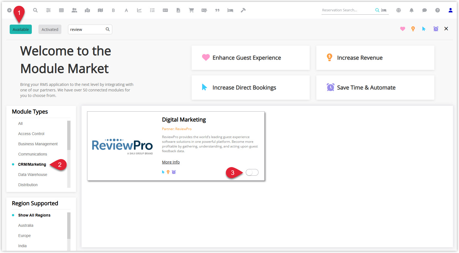Image resolution: width=459 pixels, height=253 pixels.
Task: Select Business Management module type
Action: tap(38, 144)
